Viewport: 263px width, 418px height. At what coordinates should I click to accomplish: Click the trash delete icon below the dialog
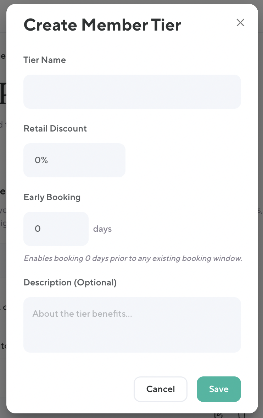point(242,415)
